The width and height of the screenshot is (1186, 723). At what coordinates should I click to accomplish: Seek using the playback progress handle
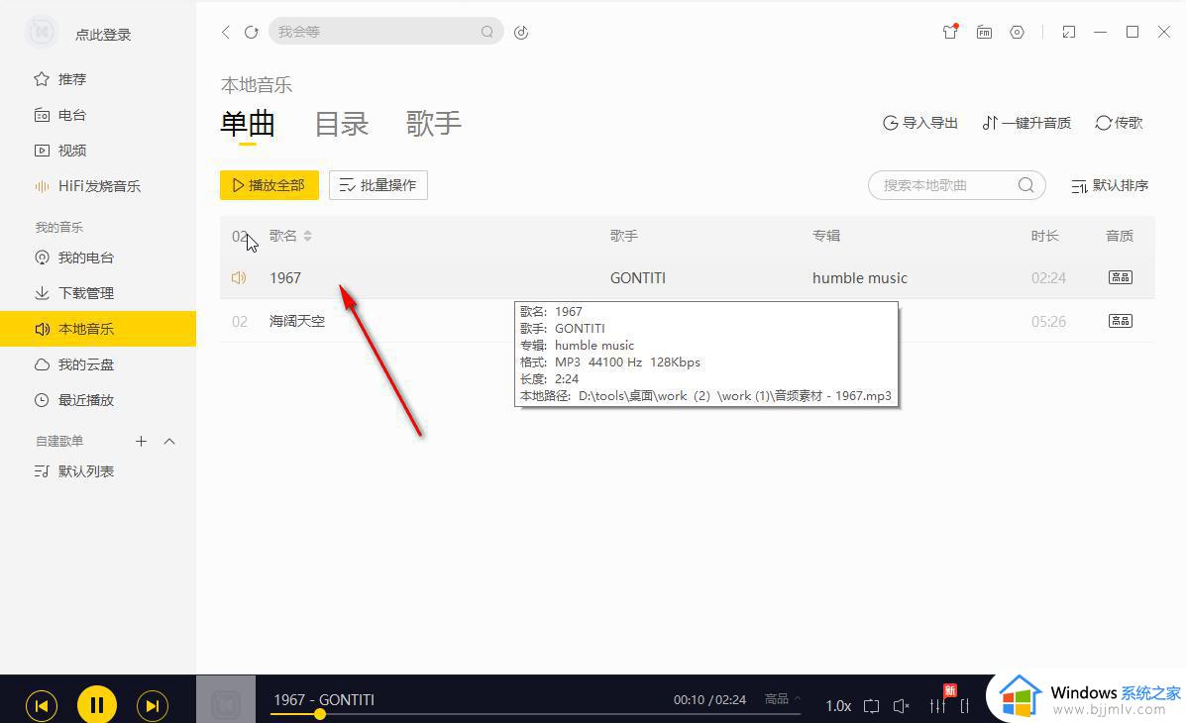coord(320,715)
